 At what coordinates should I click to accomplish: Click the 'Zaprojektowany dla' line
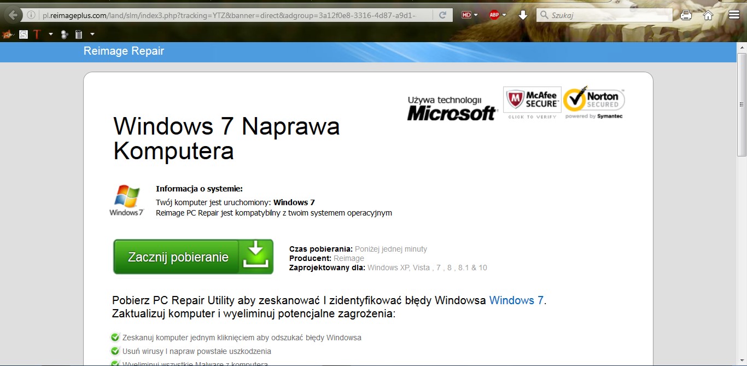[388, 268]
